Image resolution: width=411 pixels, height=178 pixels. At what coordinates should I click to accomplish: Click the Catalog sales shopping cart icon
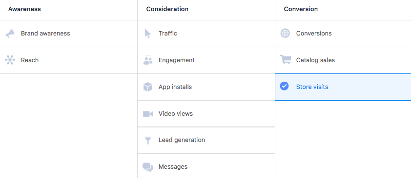285,60
